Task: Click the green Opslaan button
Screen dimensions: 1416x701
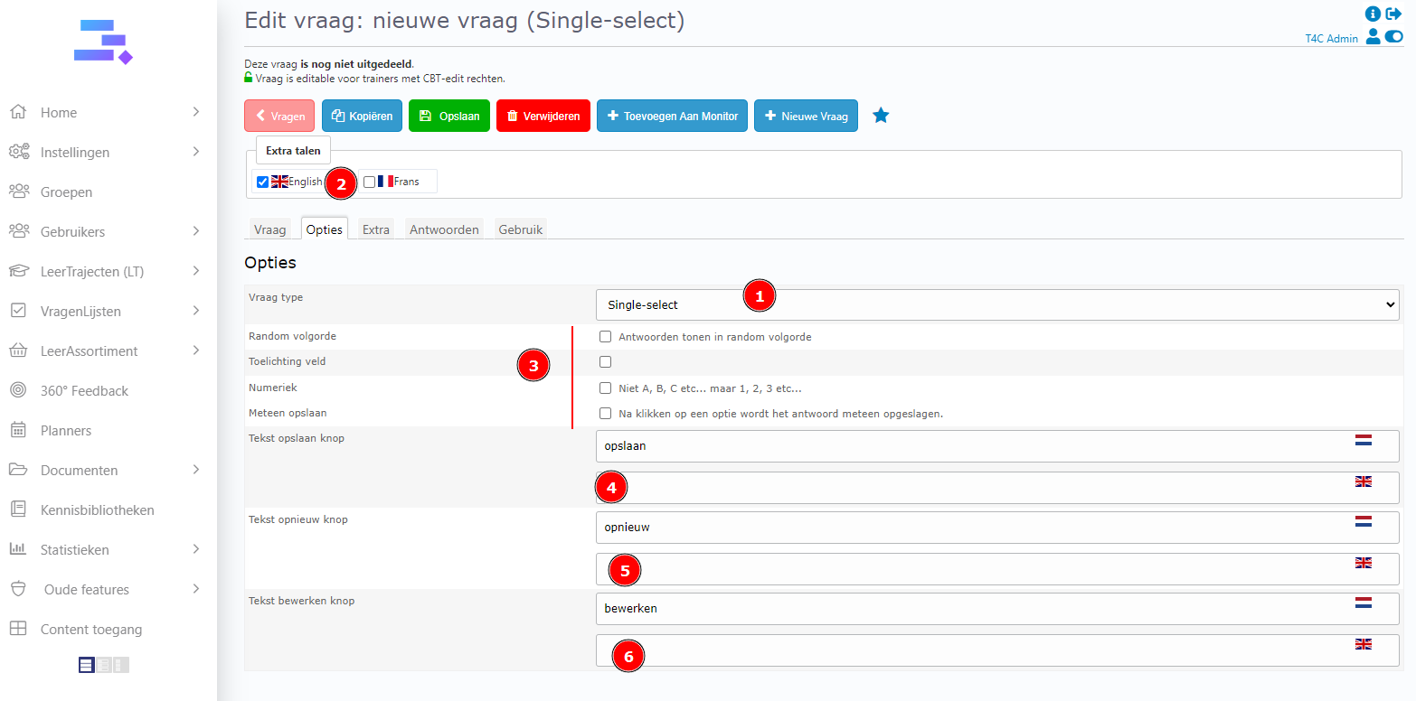Action: (449, 117)
